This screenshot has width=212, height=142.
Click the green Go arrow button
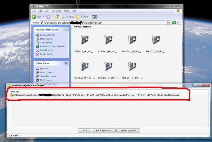(x=174, y=23)
